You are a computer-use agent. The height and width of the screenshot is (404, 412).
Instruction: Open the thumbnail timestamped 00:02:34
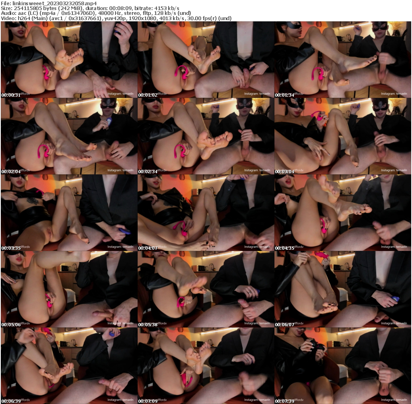[206, 137]
